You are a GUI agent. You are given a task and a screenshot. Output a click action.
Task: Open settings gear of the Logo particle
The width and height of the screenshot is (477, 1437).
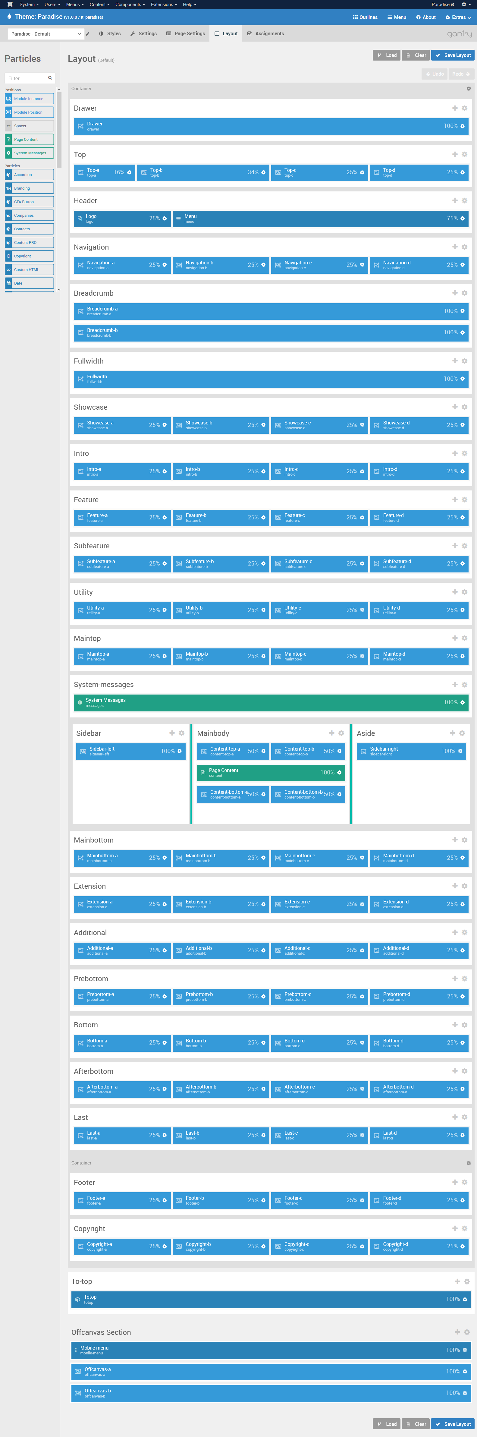point(165,219)
